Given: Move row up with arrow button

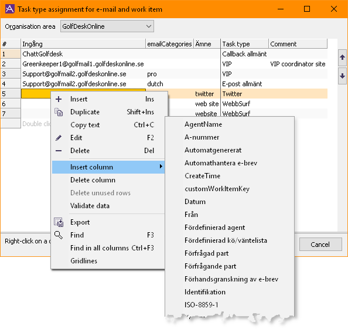Looking at the screenshot, I should point(342,57).
